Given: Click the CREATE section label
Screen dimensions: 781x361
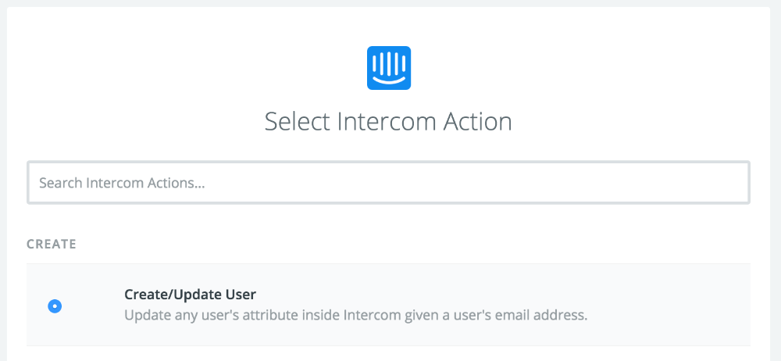Looking at the screenshot, I should pyautogui.click(x=52, y=244).
